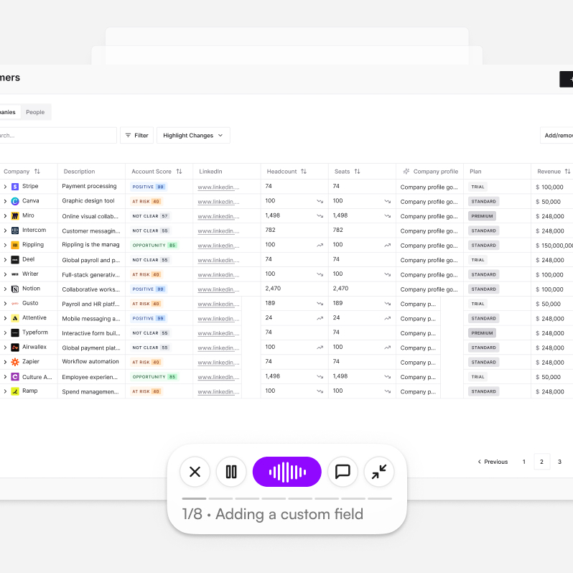Image resolution: width=573 pixels, height=573 pixels.
Task: Open the chat bubble in tour player
Action: point(343,472)
